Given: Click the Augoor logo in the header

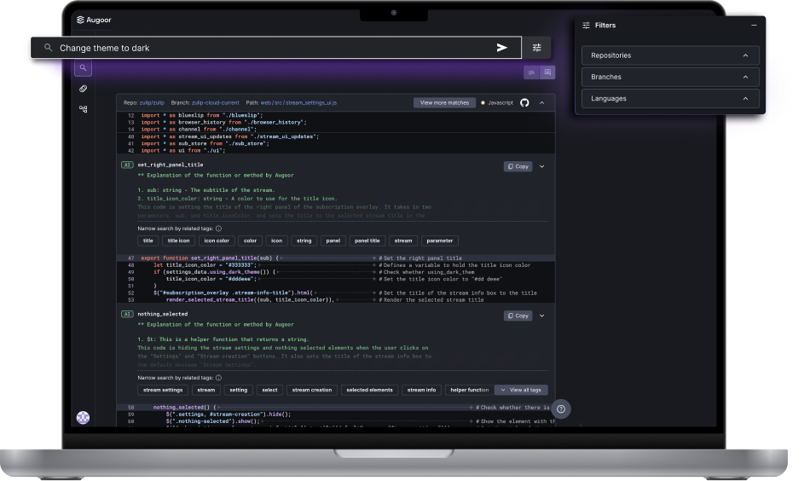Looking at the screenshot, I should [94, 20].
